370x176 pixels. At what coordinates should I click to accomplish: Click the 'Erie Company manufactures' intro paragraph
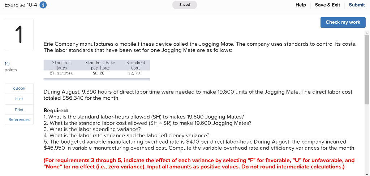click(200, 47)
